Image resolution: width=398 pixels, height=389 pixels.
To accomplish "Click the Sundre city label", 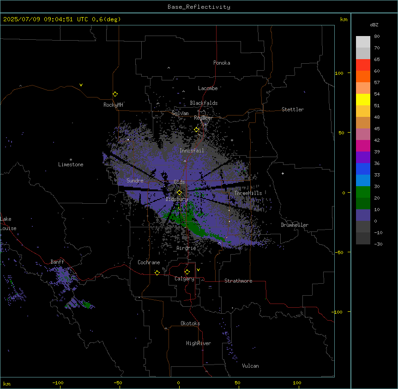I will [135, 181].
